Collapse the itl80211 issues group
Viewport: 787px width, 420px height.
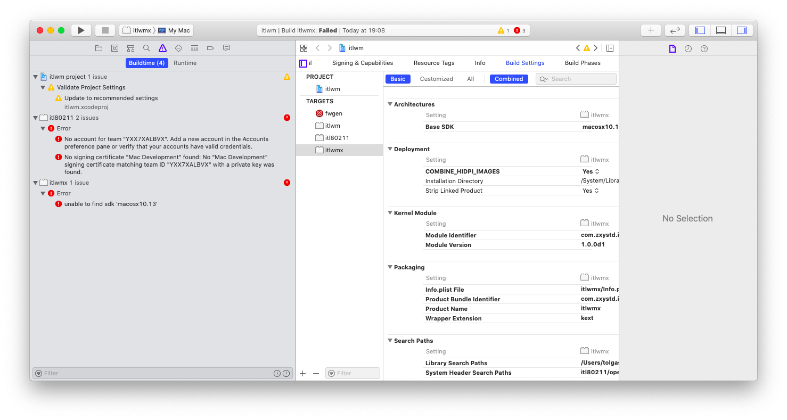tap(36, 118)
